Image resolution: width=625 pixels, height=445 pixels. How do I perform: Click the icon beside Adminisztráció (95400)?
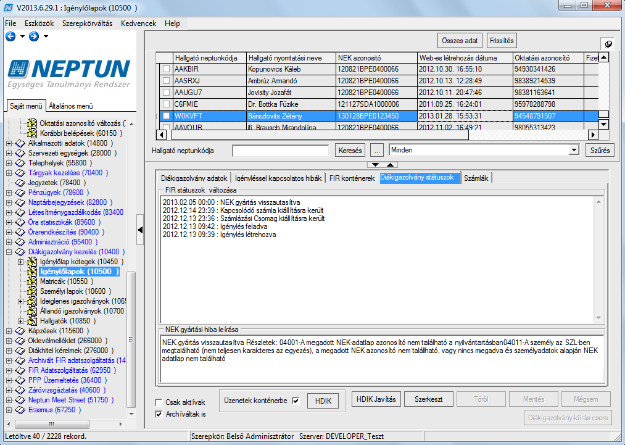20,242
